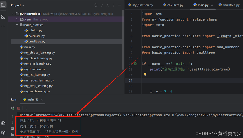Select calculate.py in project tree

[35, 36]
